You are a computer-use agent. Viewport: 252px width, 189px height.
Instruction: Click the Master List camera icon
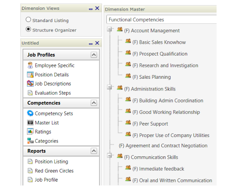[x=30, y=122]
